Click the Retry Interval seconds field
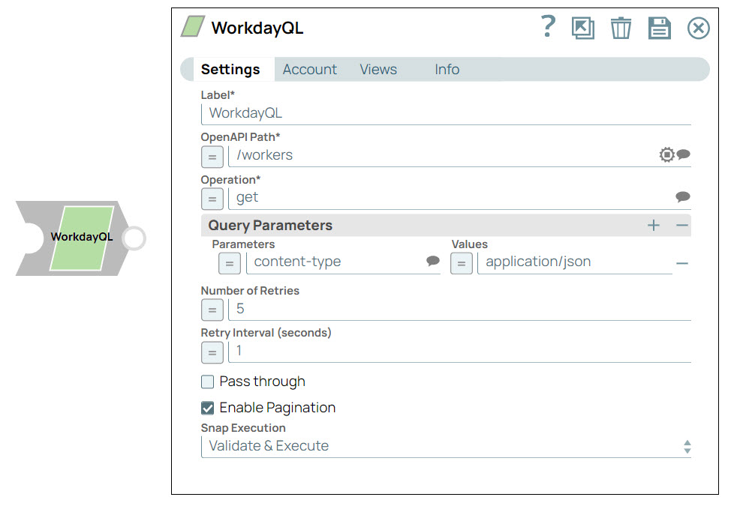 click(459, 352)
